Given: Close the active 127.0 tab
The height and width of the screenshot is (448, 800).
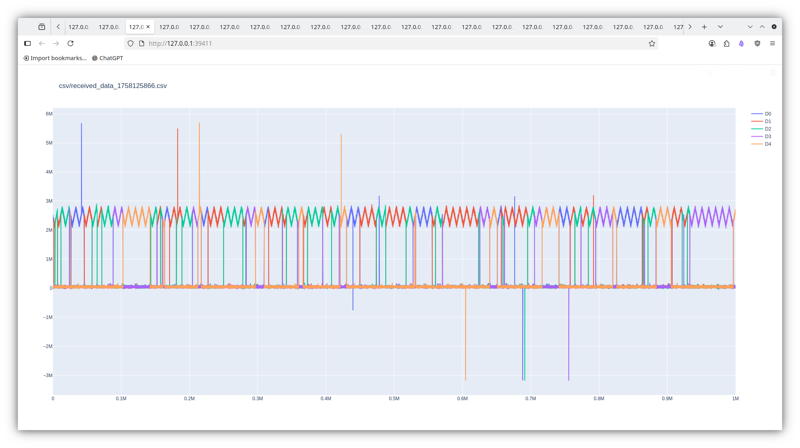Looking at the screenshot, I should click(148, 27).
